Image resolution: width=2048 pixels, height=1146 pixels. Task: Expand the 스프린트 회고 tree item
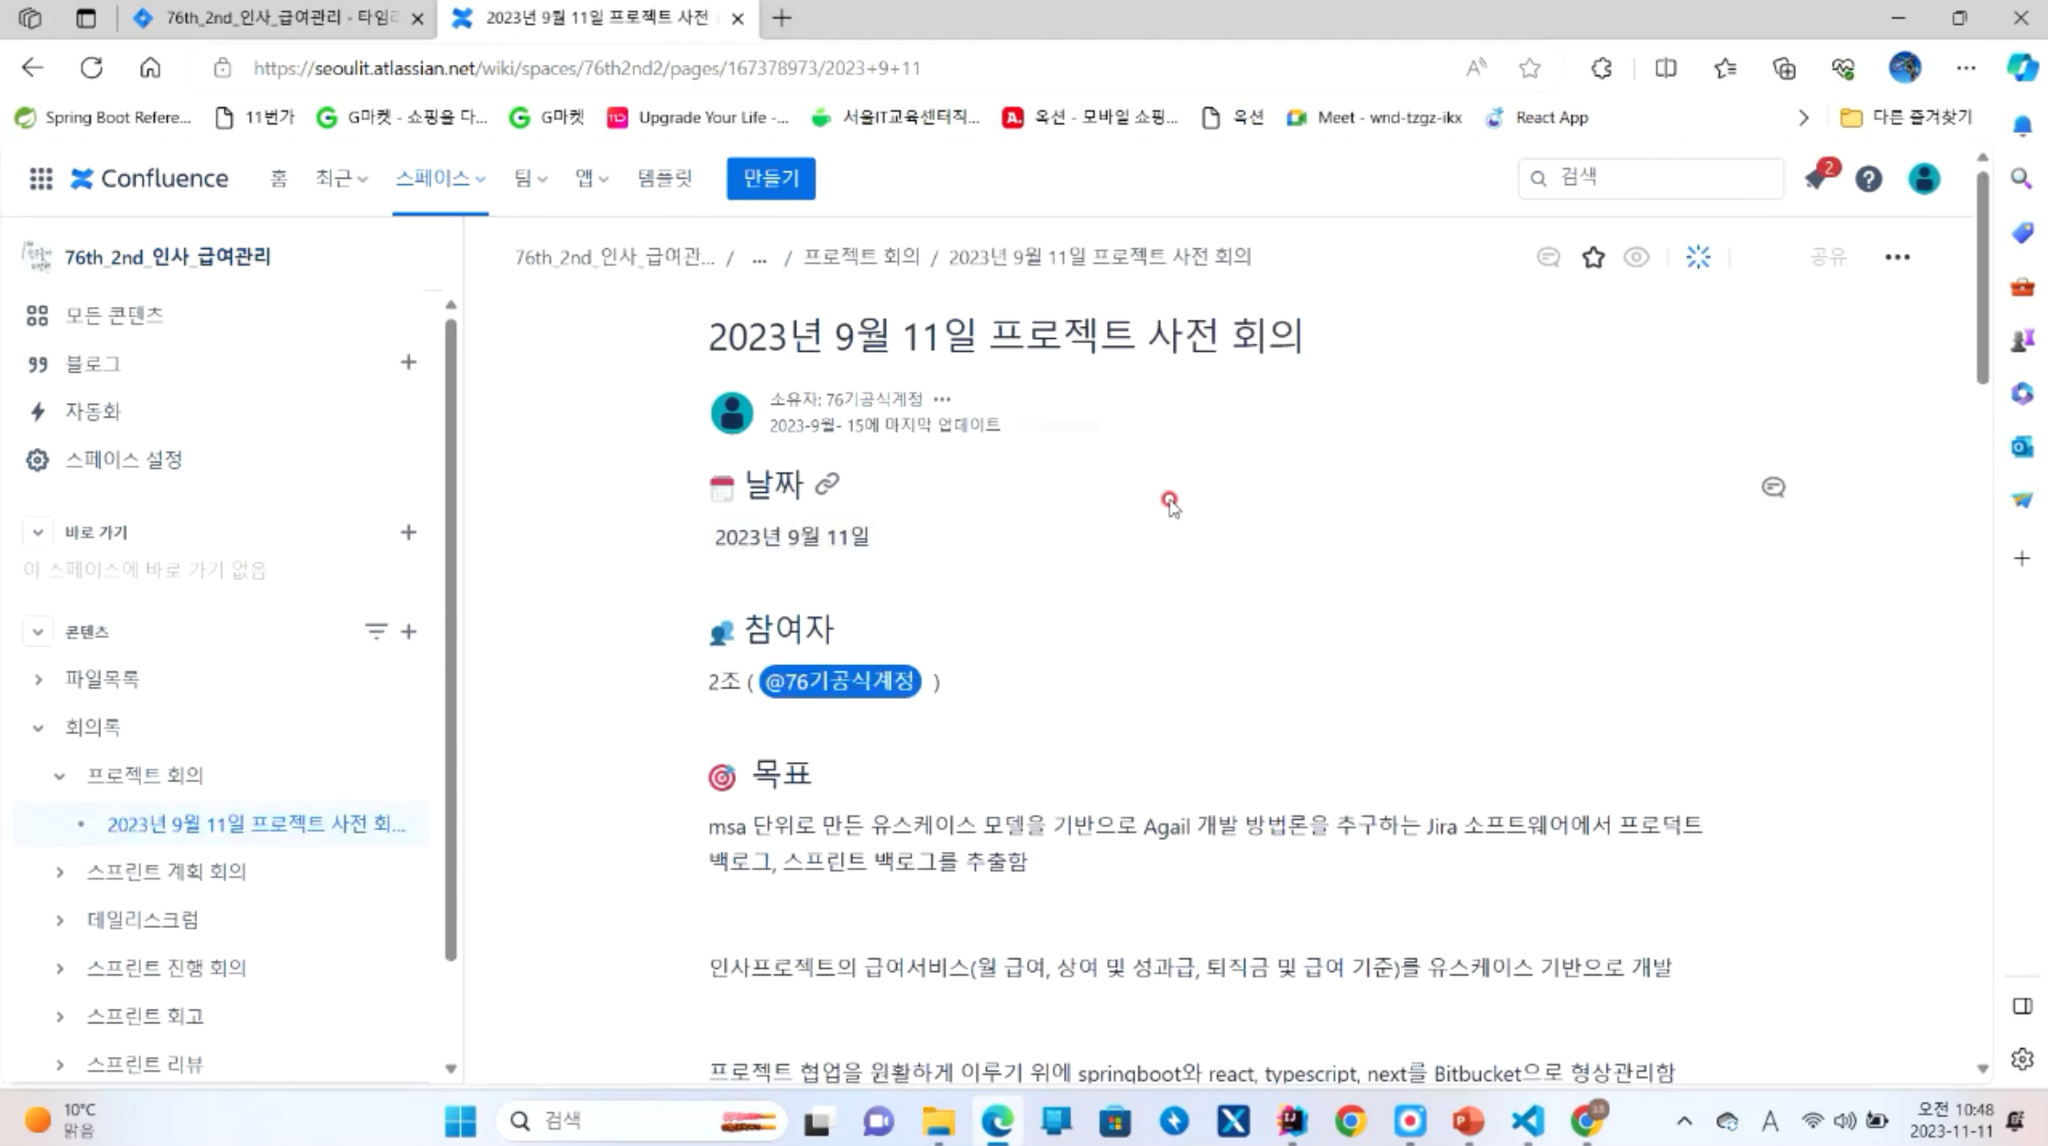click(60, 1017)
